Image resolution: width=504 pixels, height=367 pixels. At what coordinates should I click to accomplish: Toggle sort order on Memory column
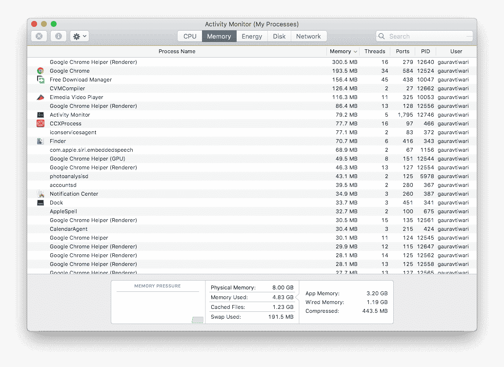[x=343, y=51]
